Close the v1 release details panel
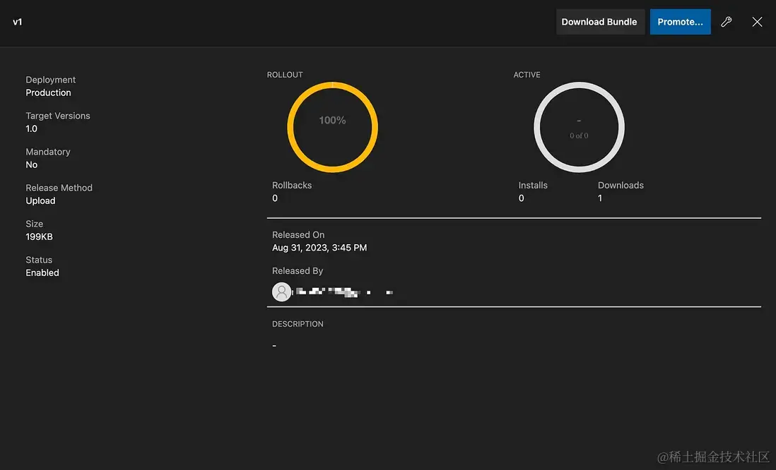The image size is (776, 470). coord(757,22)
